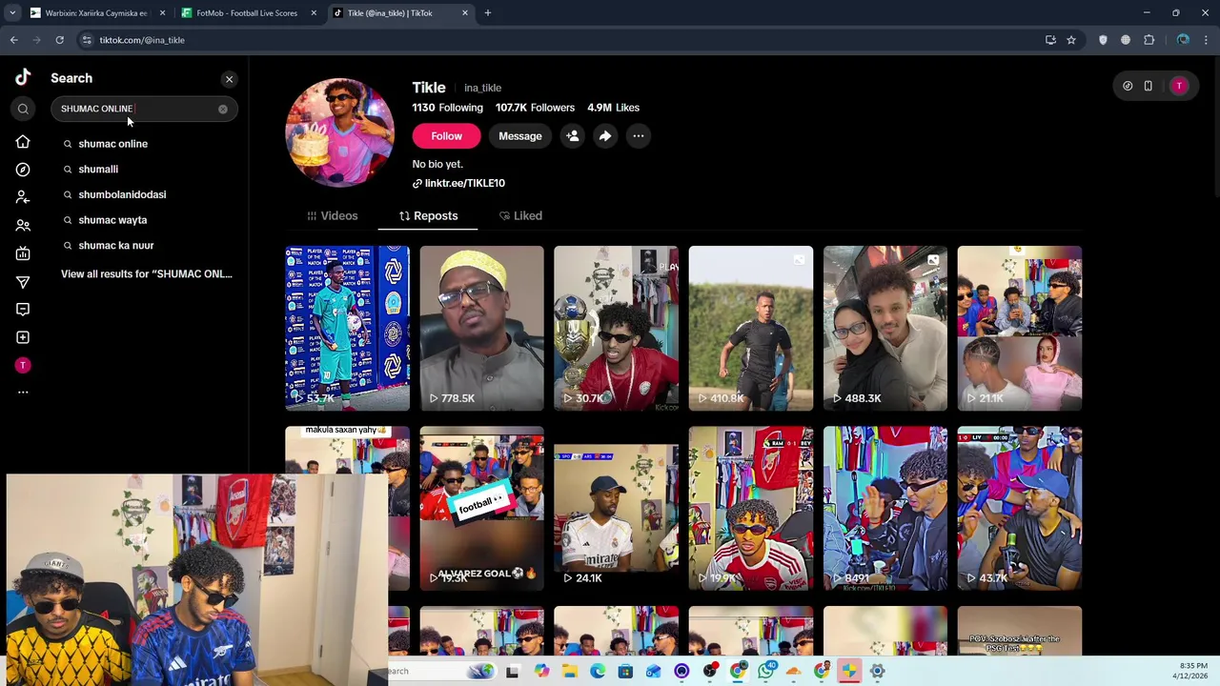Open the Activity inbox icon

(23, 310)
